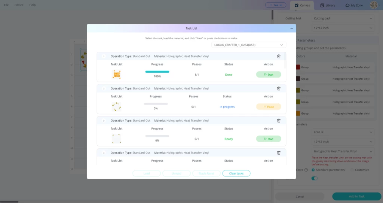Select Customize radio button
383x203 pixels.
click(352, 170)
